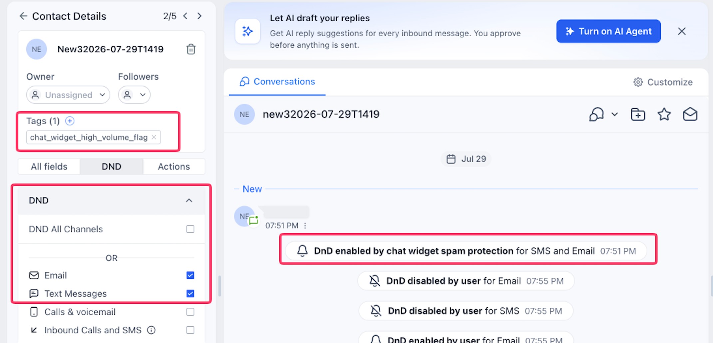Click the contact name New32026-07-29T1419
Viewport: 713px width, 343px height.
111,49
